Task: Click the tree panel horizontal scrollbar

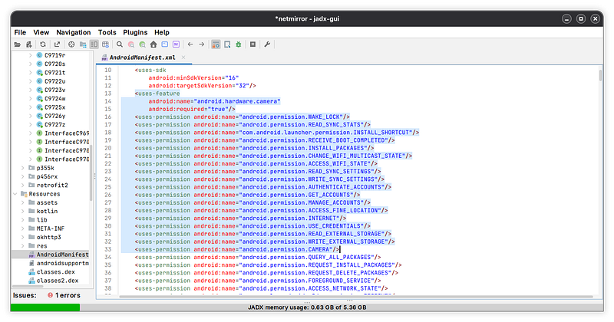Action: [x=28, y=287]
